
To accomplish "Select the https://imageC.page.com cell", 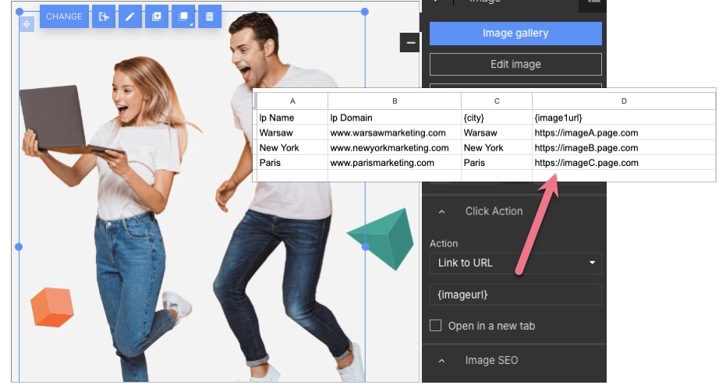I will click(586, 163).
